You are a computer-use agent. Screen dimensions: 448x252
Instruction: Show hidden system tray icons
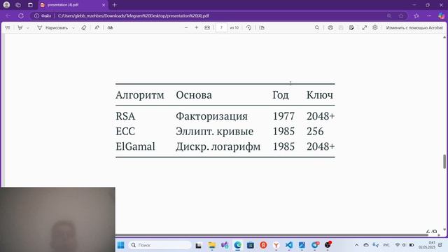pyautogui.click(x=356, y=245)
